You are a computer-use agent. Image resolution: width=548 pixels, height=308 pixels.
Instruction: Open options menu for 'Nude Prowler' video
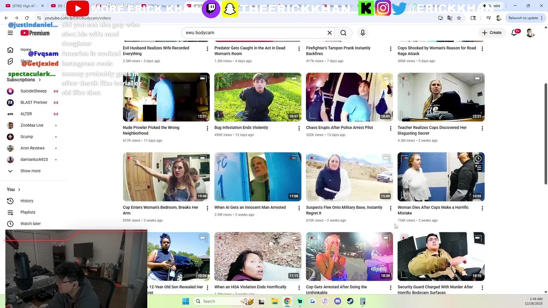[x=207, y=128]
